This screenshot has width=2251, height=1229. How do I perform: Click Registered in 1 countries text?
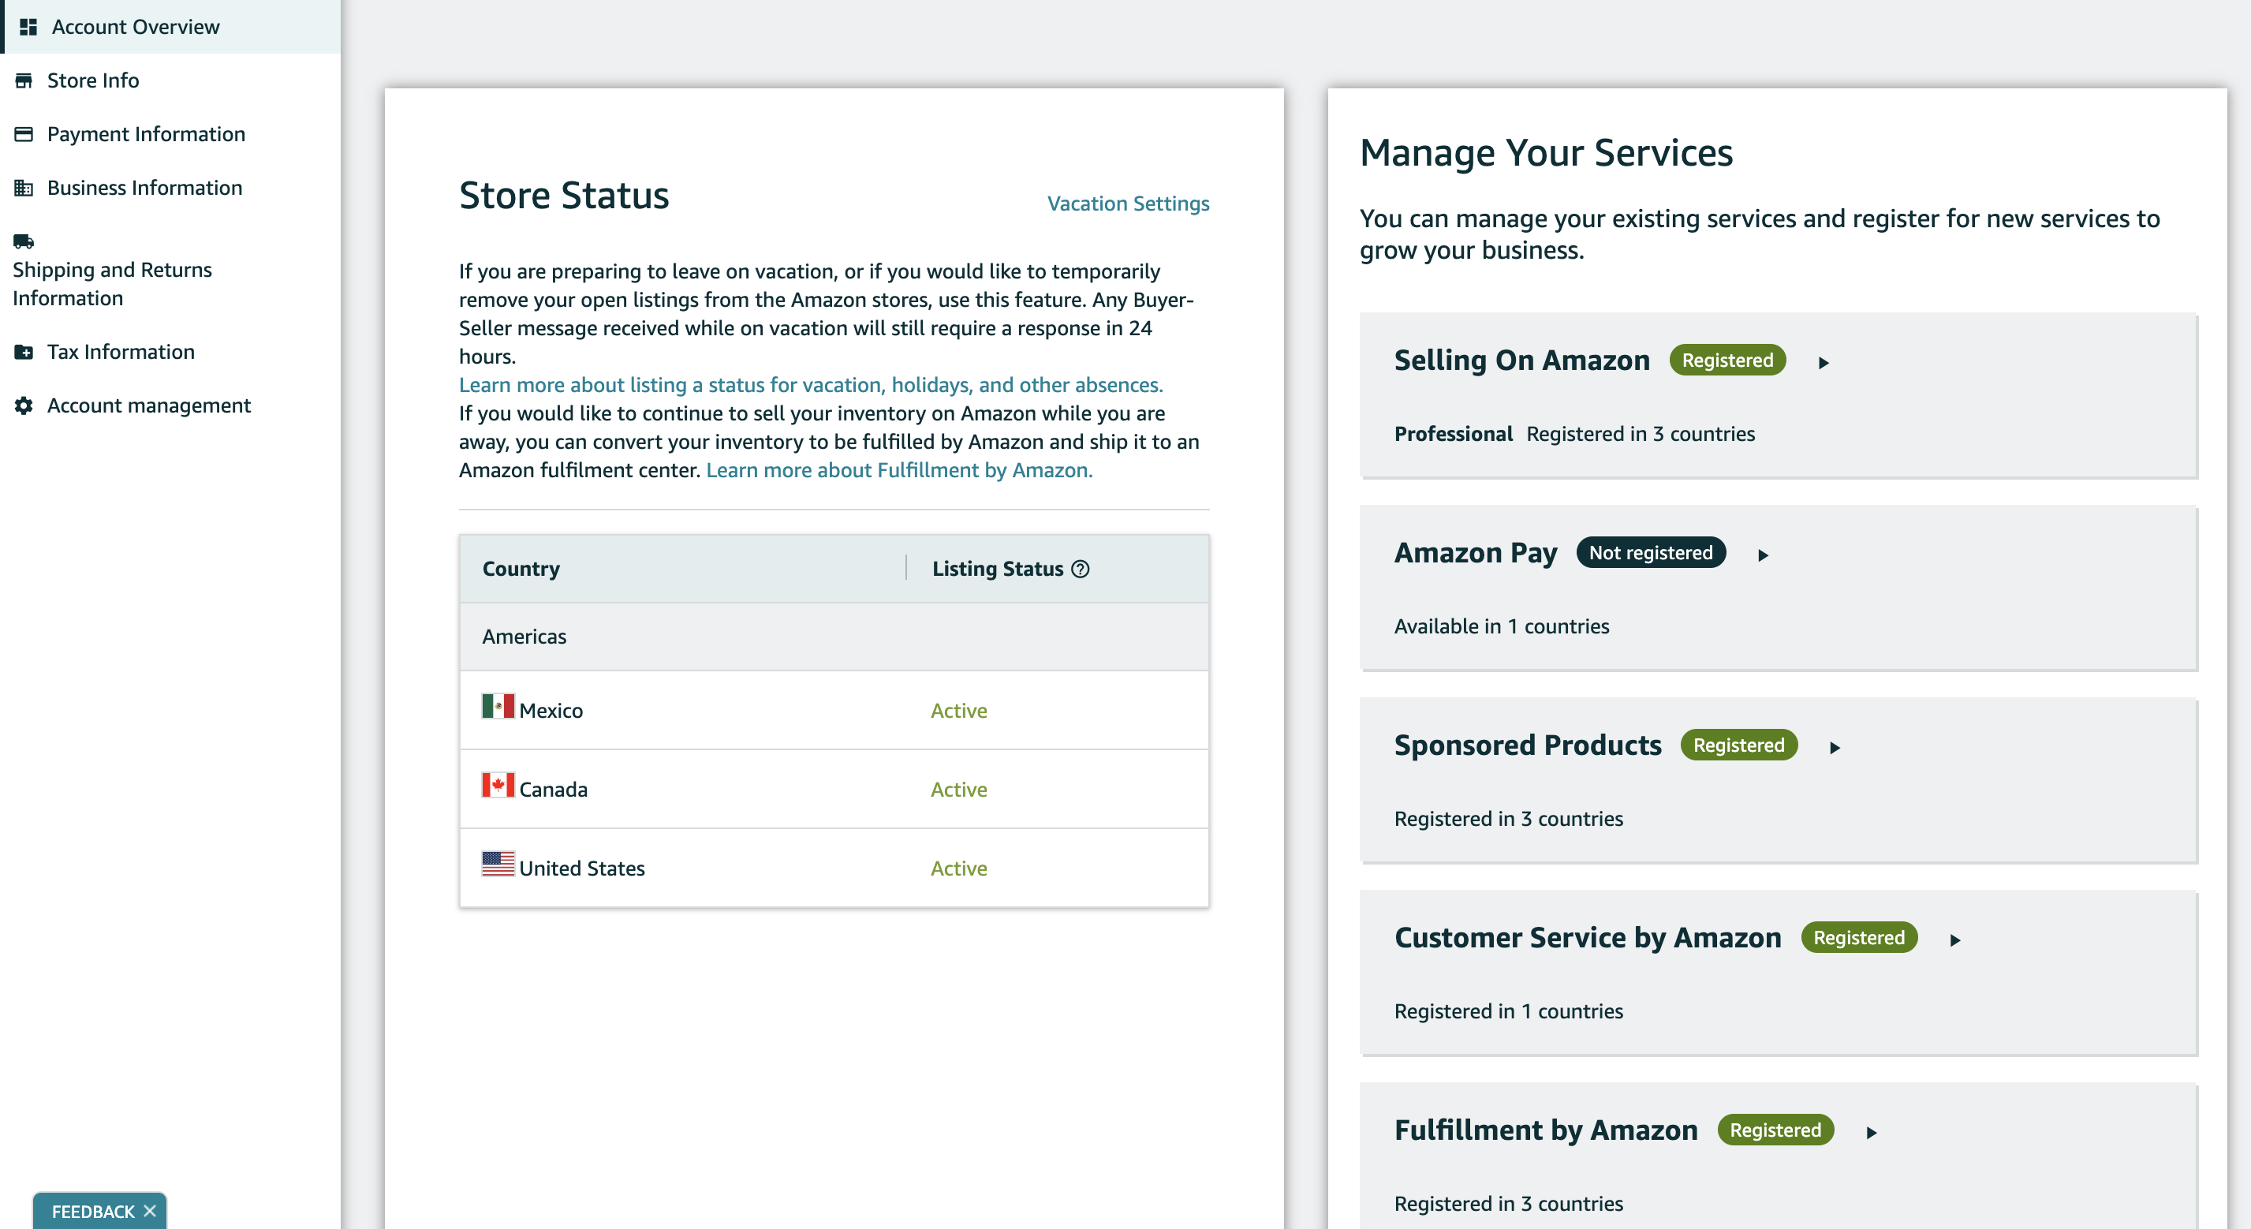tap(1508, 1010)
